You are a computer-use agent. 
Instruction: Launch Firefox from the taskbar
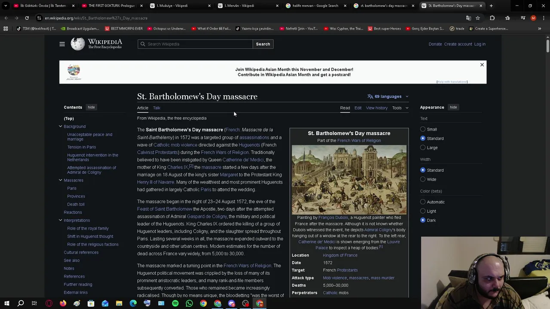pyautogui.click(x=63, y=303)
